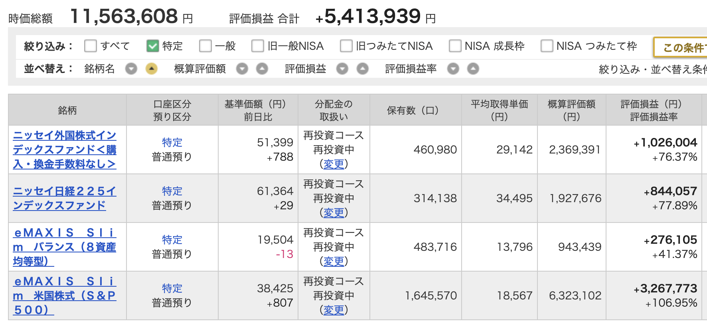This screenshot has width=707, height=323.
Task: Click 変更 in the eMAXIS Slim バランス row
Action: [334, 261]
